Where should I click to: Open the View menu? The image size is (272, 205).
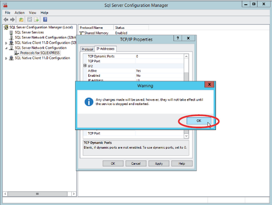tap(32, 12)
